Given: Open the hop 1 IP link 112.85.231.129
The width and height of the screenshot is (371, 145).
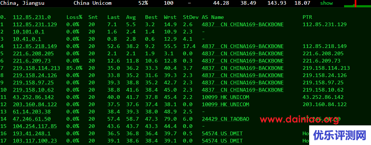Looking at the screenshot, I should (35, 24).
